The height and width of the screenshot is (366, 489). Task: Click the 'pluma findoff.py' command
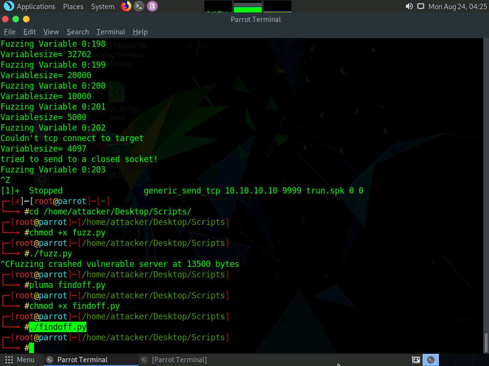pos(67,285)
